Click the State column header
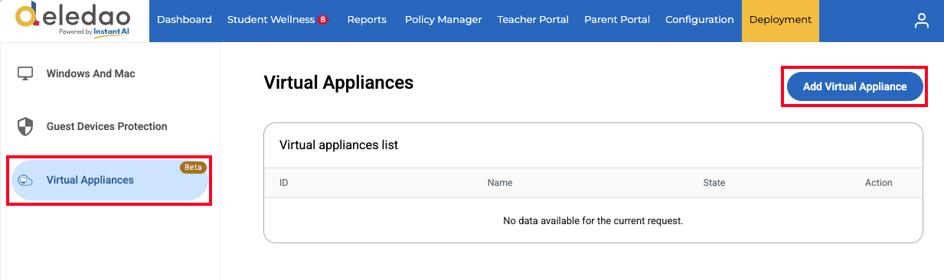This screenshot has width=944, height=280. click(714, 183)
